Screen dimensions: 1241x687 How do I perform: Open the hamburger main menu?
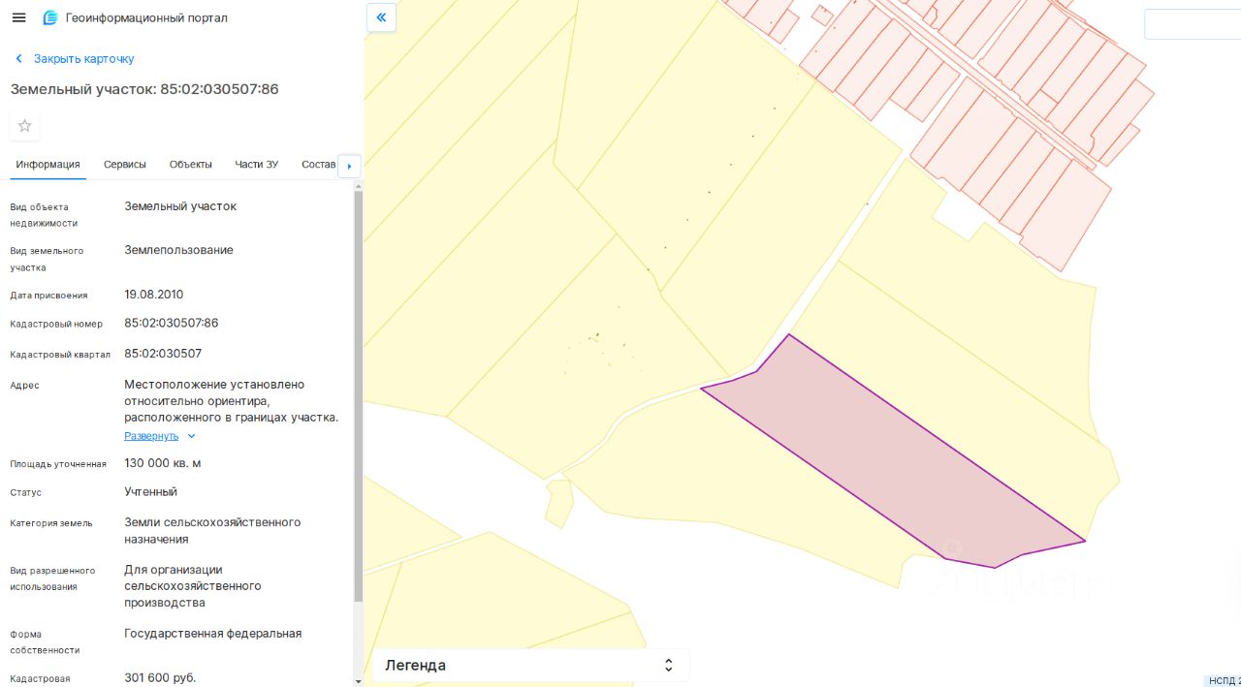click(x=18, y=17)
